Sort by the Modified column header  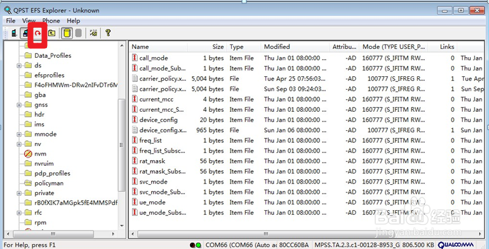point(295,47)
